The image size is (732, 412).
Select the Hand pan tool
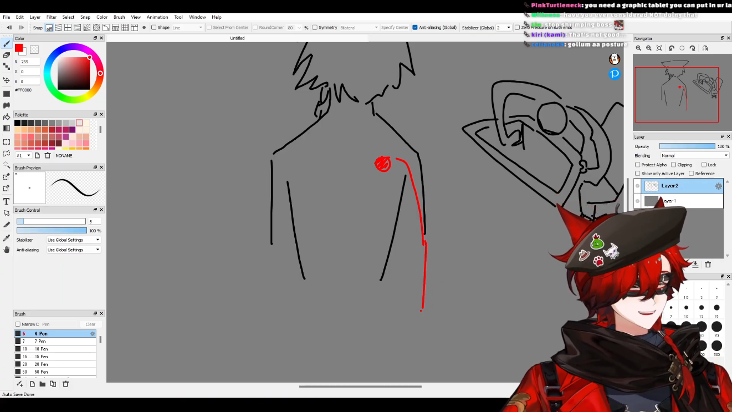(7, 250)
